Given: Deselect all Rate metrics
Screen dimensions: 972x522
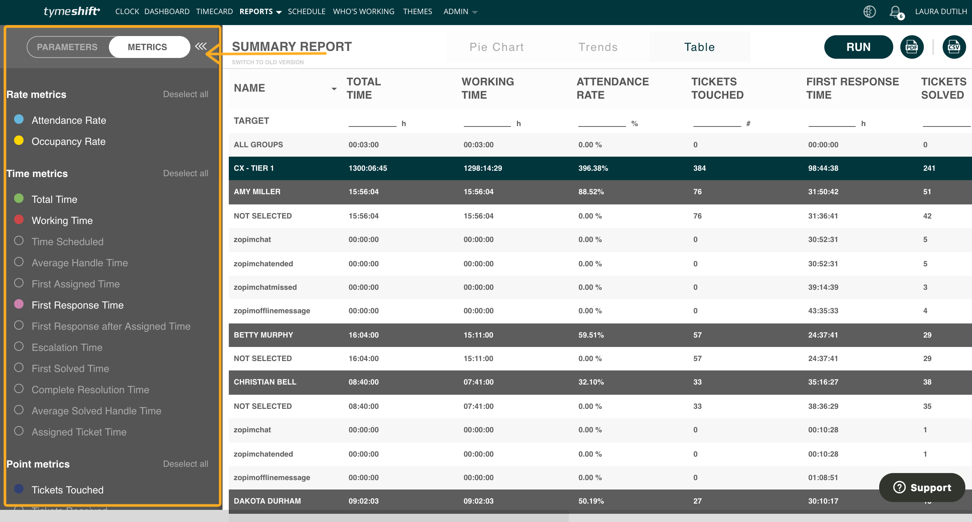Looking at the screenshot, I should (186, 94).
